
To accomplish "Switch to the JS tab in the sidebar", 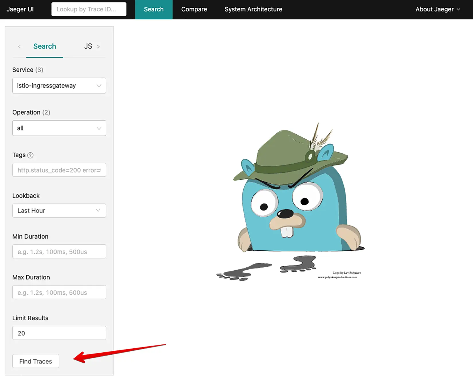I will tap(88, 46).
